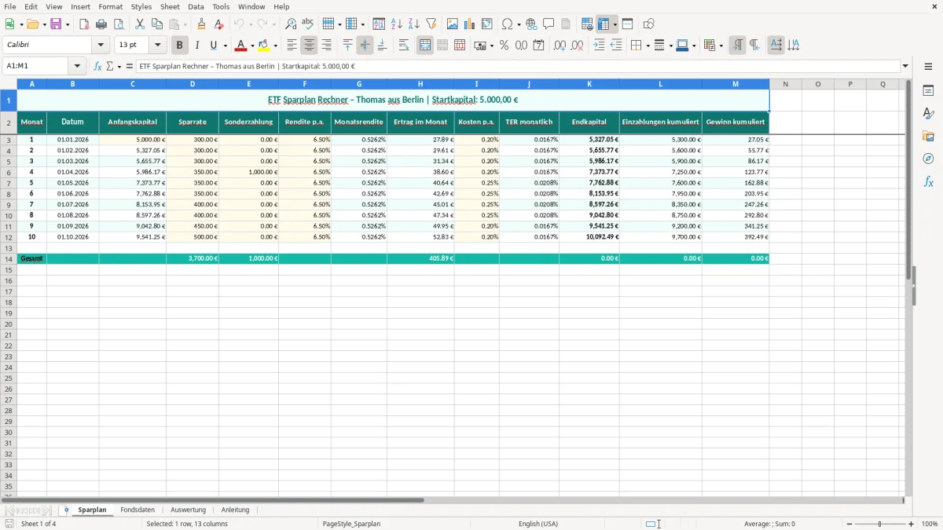
Task: Open Function Wizard fx icon
Action: (97, 67)
